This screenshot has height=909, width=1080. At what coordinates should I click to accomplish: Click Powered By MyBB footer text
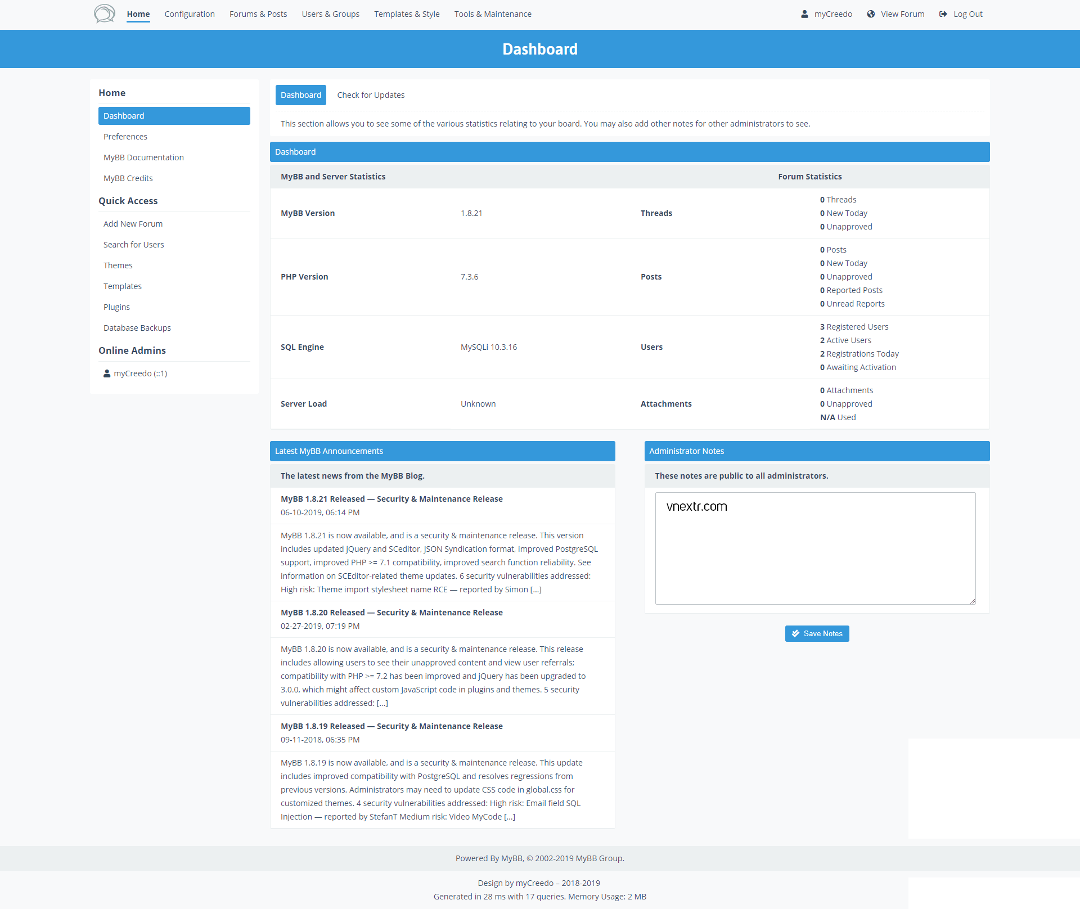click(x=540, y=858)
